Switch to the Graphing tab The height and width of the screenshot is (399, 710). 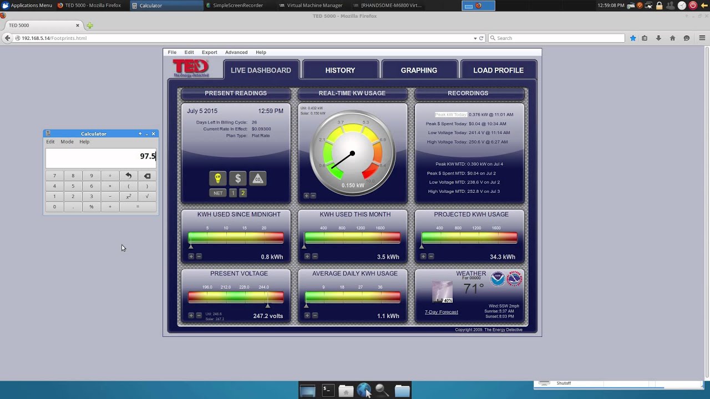419,70
